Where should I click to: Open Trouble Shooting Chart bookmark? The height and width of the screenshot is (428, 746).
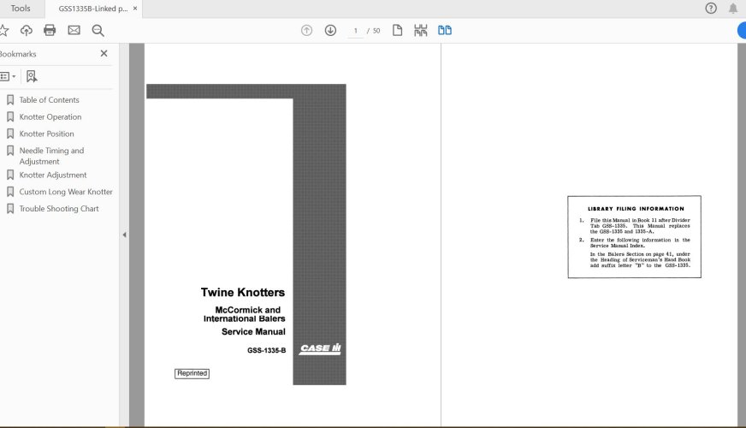coord(59,209)
